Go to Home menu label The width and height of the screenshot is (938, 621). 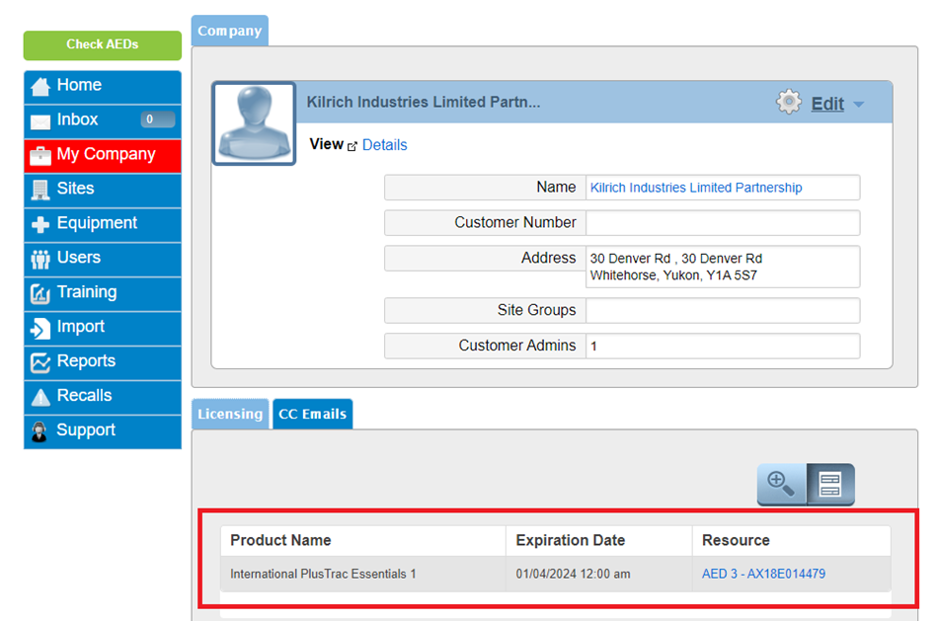click(79, 85)
